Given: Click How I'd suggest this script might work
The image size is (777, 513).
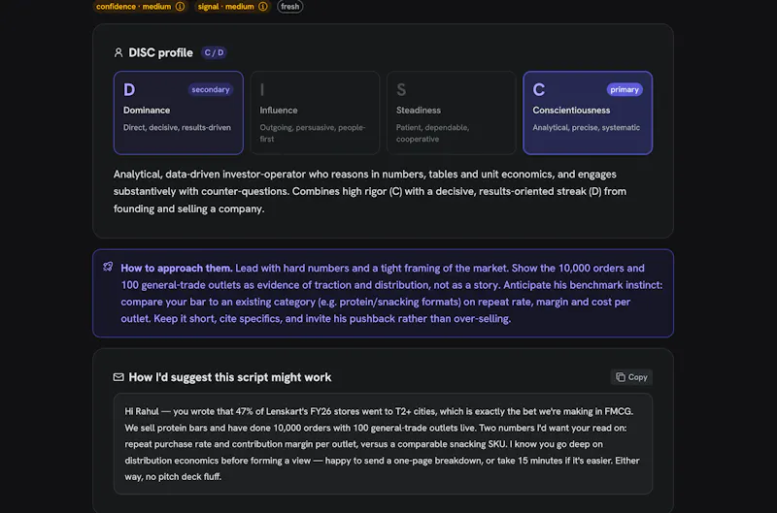Looking at the screenshot, I should point(230,377).
